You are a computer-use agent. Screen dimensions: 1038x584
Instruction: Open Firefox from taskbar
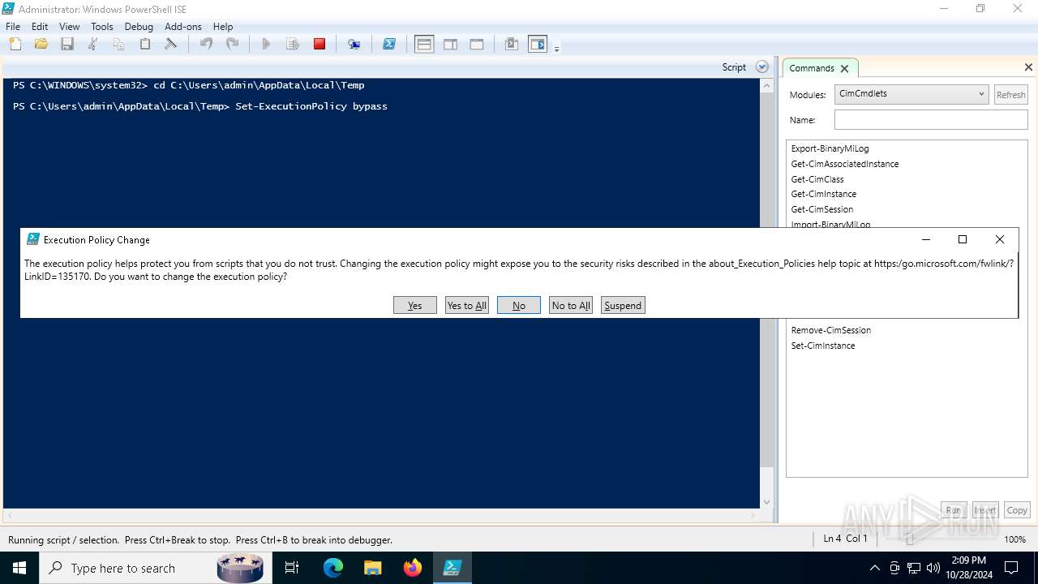(413, 568)
